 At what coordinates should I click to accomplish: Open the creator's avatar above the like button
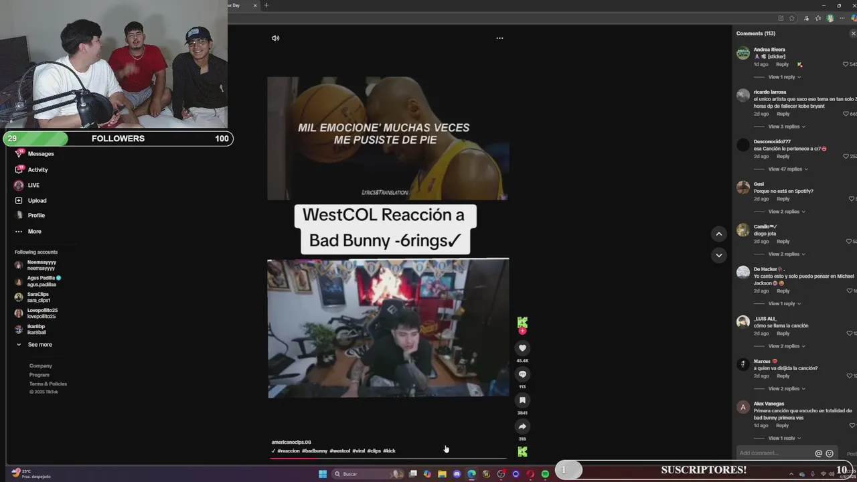point(522,323)
